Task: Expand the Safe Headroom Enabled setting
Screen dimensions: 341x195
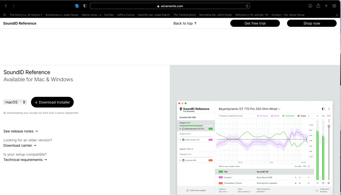Action: (263, 190)
